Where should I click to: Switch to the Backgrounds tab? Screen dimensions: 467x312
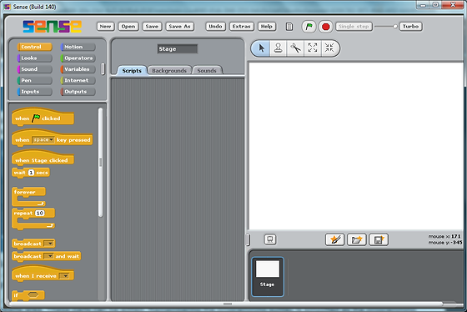tap(169, 71)
